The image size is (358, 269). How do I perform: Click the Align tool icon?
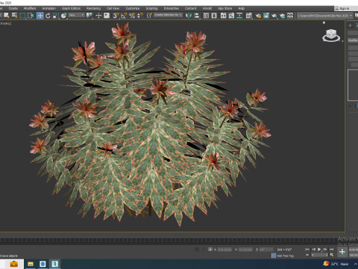[197, 16]
